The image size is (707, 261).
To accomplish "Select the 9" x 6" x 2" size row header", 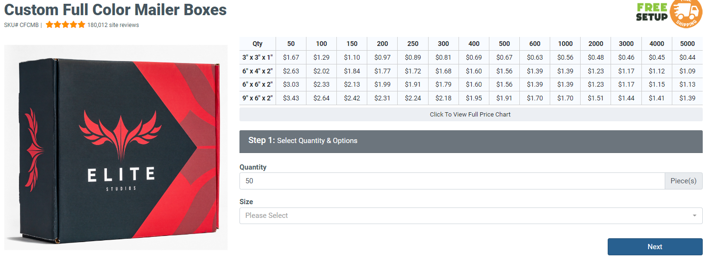I will coord(258,98).
